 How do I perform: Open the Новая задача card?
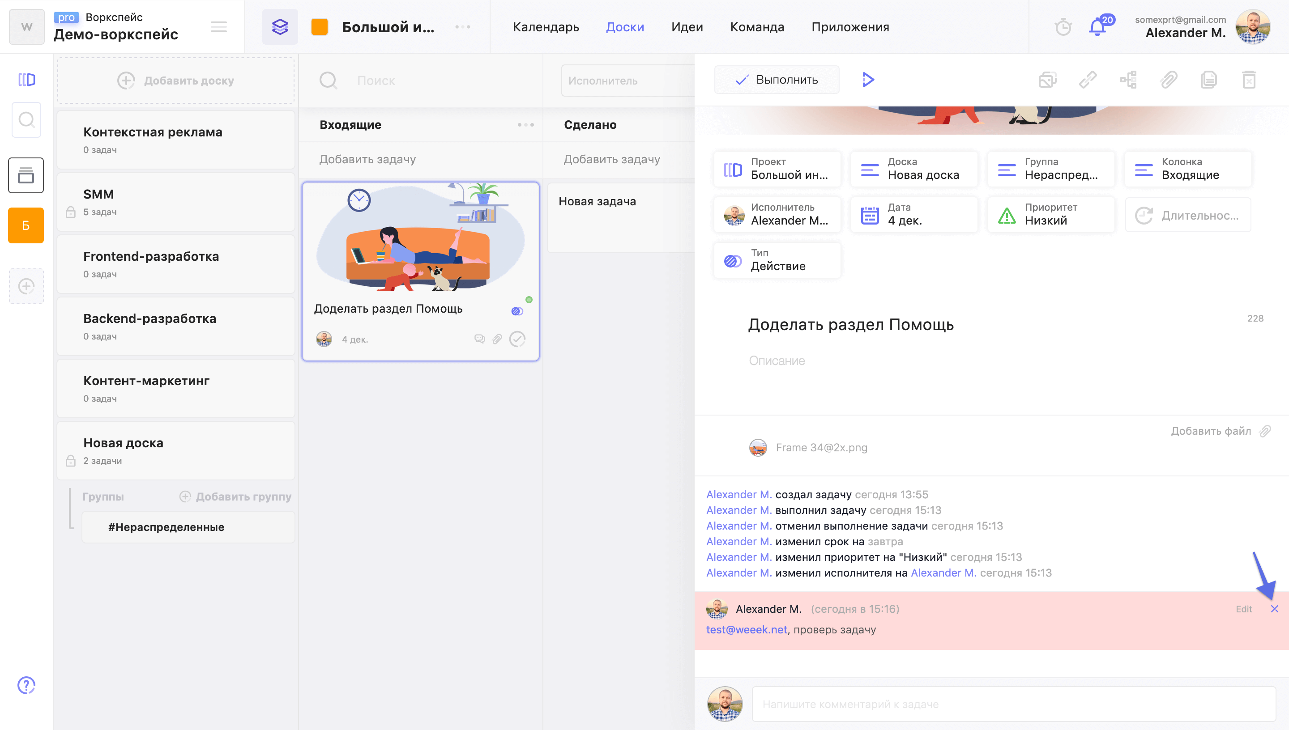[621, 218]
